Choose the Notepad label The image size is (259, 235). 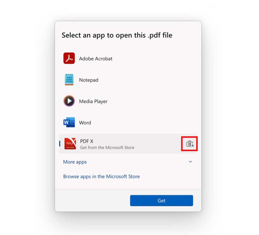tap(89, 80)
